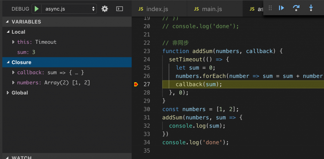Open launch configuration with the gear icon
324x159 pixels.
coord(105,9)
